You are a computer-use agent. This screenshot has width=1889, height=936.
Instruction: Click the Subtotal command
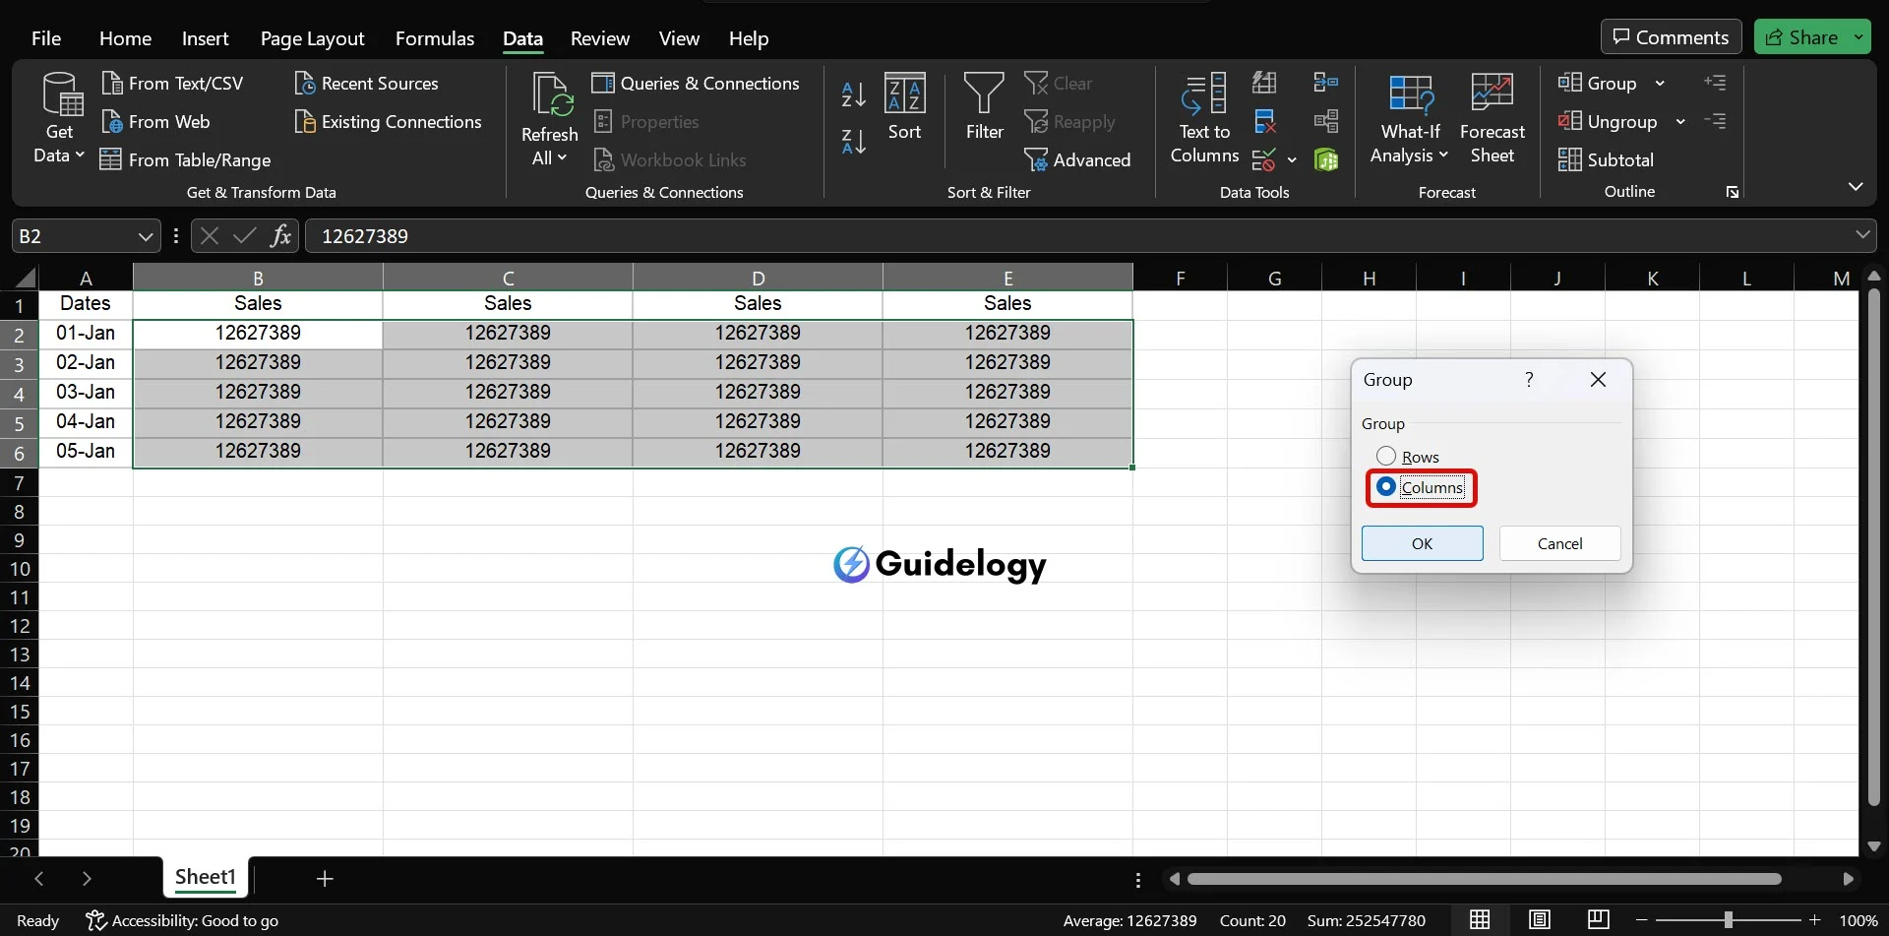[1607, 159]
